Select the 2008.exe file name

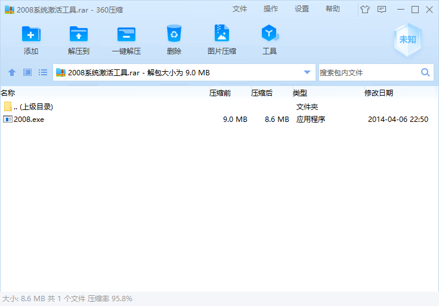[29, 120]
